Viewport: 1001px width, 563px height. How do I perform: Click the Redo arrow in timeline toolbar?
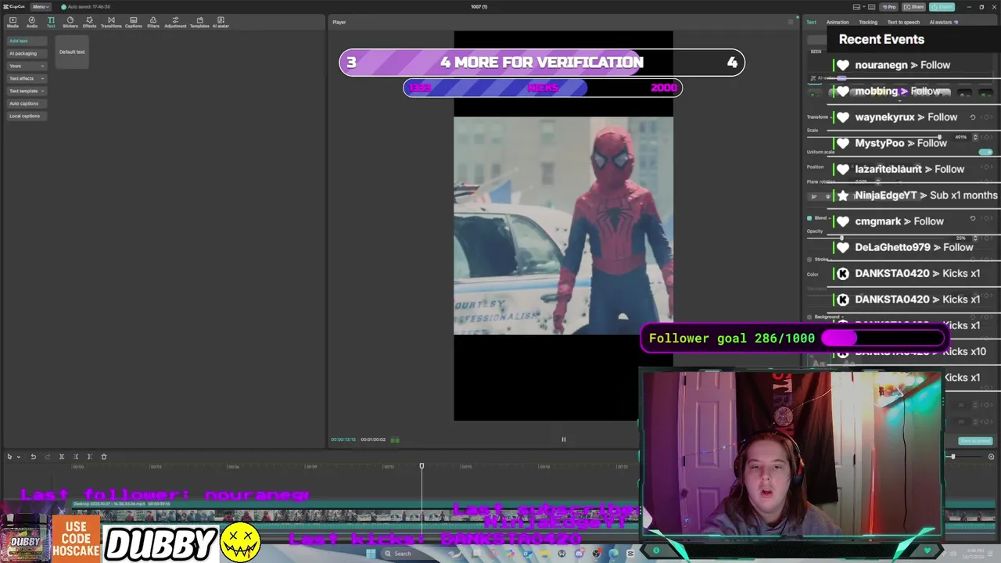coord(46,457)
